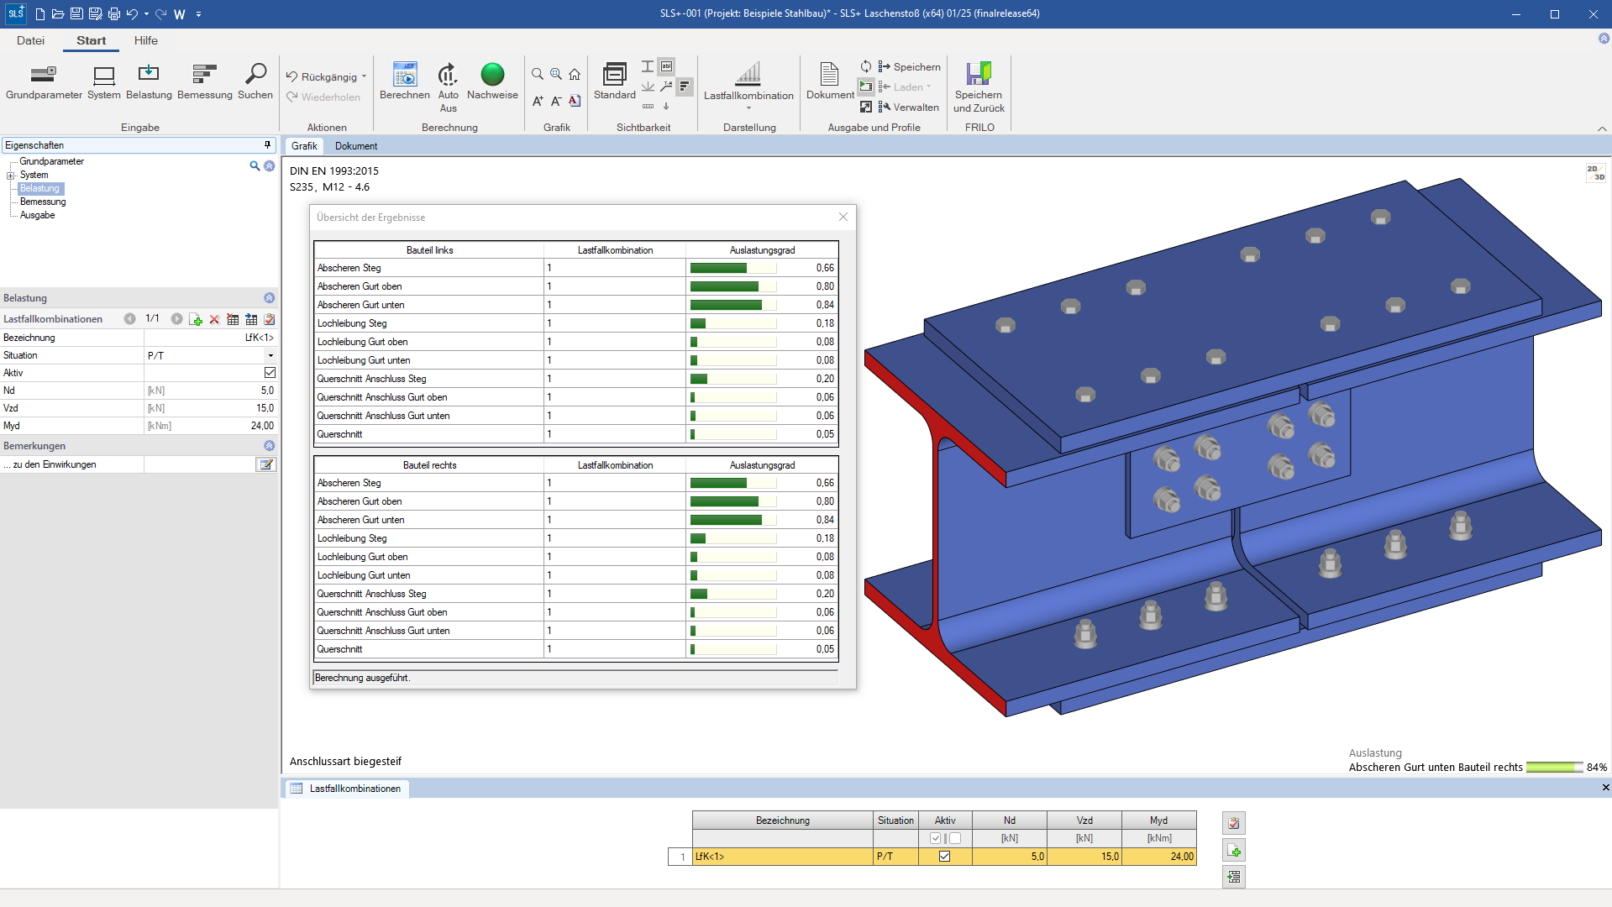Image resolution: width=1612 pixels, height=907 pixels.
Task: Decrease graphic font size (A-)
Action: click(556, 101)
